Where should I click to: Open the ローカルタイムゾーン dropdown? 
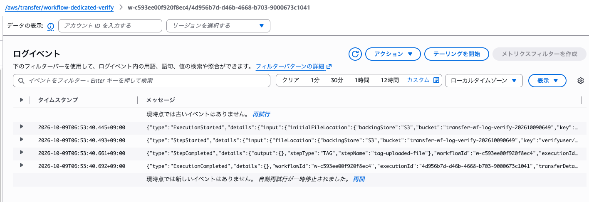coord(484,81)
